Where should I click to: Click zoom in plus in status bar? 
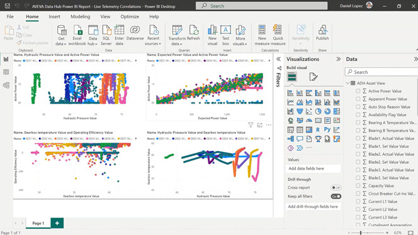point(387,232)
